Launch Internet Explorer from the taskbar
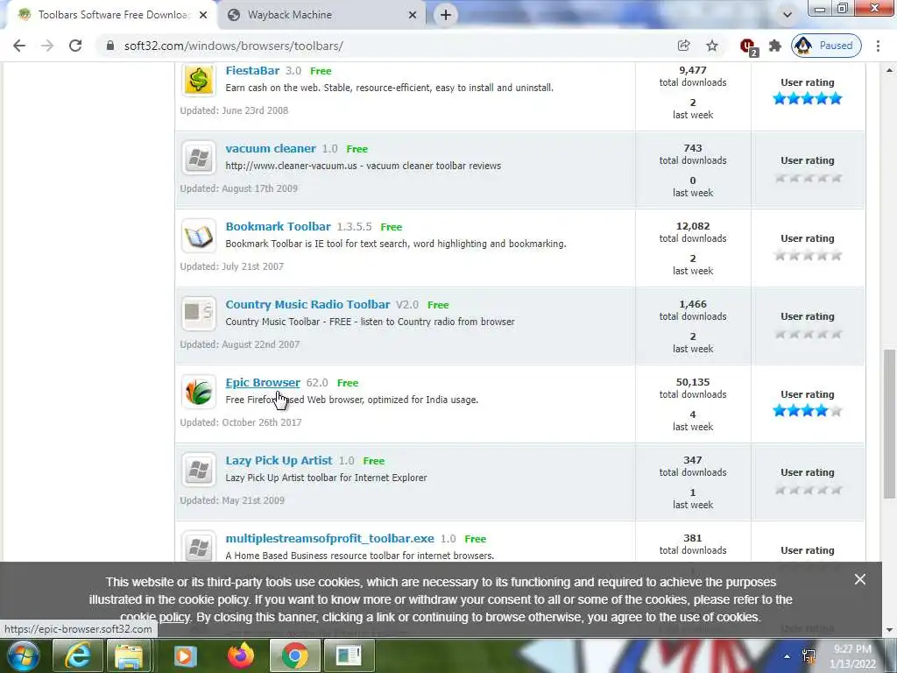Screen dimensions: 897x673 click(77, 655)
